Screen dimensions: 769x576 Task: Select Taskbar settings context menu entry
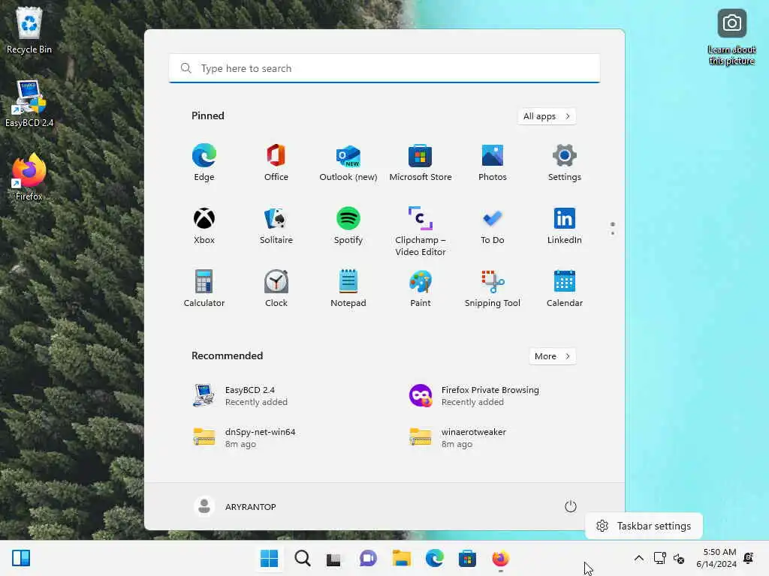tap(644, 526)
